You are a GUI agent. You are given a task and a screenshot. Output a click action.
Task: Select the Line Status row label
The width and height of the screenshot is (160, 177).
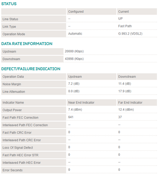(10, 19)
